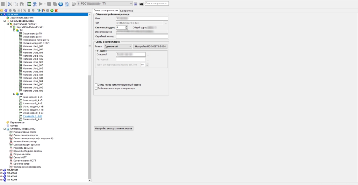Screen dimensions: 358x185
Task: Select Инициативный опрос parameter
Action: (25, 132)
